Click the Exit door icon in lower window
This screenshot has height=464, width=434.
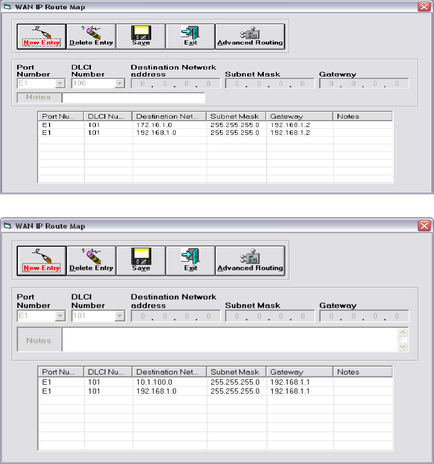click(191, 256)
